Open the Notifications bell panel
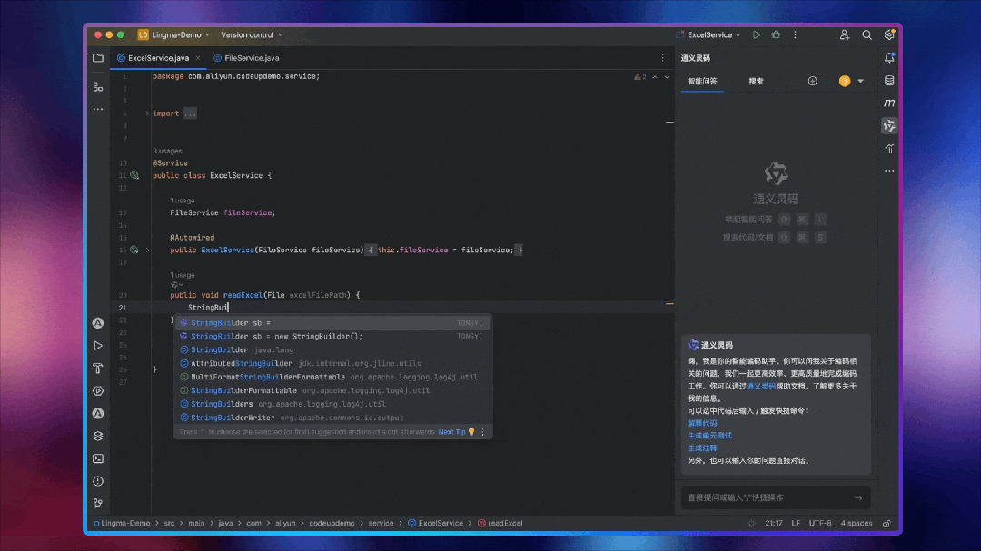This screenshot has width=981, height=551. (x=889, y=57)
